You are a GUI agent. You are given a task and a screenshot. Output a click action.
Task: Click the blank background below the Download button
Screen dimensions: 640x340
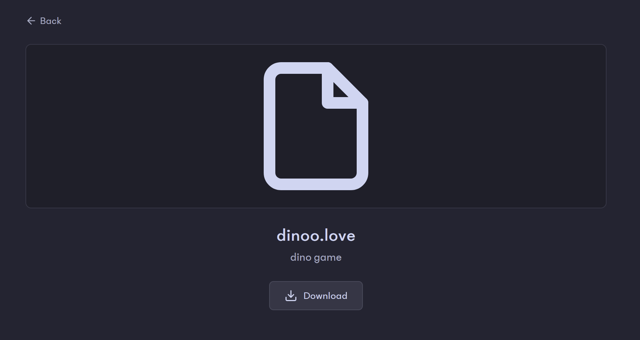pos(316,325)
